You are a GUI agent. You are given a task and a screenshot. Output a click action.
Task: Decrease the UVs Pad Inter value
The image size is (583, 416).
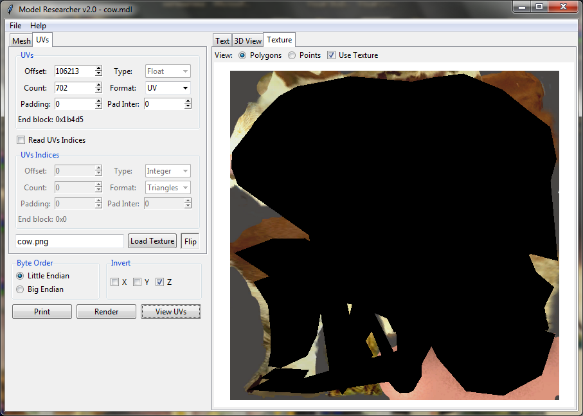click(188, 107)
